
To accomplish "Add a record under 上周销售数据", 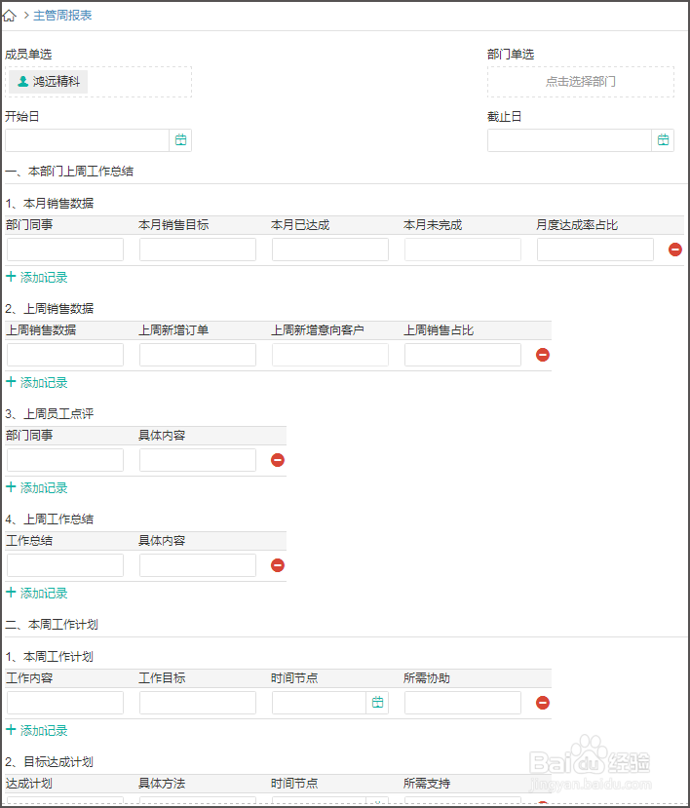I will (x=37, y=383).
